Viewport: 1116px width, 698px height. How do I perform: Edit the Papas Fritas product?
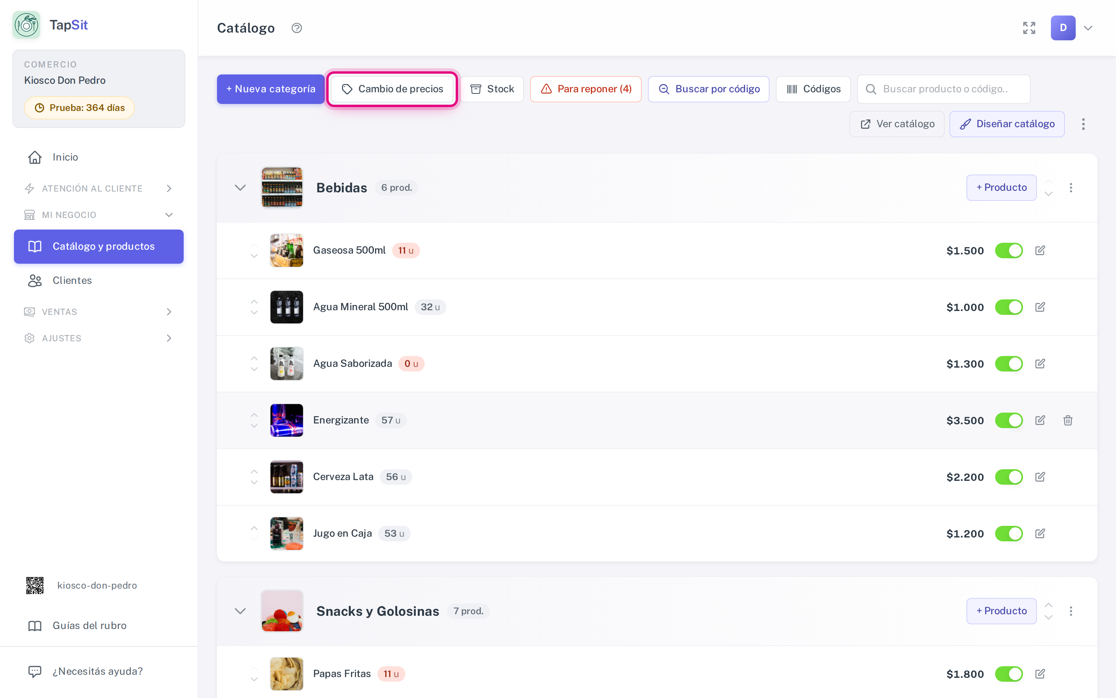[1040, 674]
